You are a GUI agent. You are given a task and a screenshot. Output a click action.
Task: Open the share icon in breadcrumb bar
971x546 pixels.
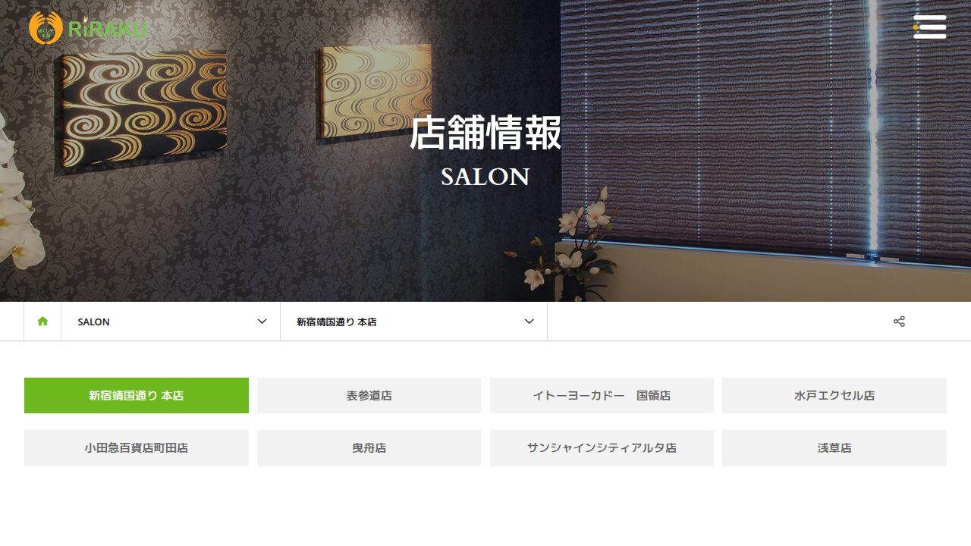click(899, 322)
